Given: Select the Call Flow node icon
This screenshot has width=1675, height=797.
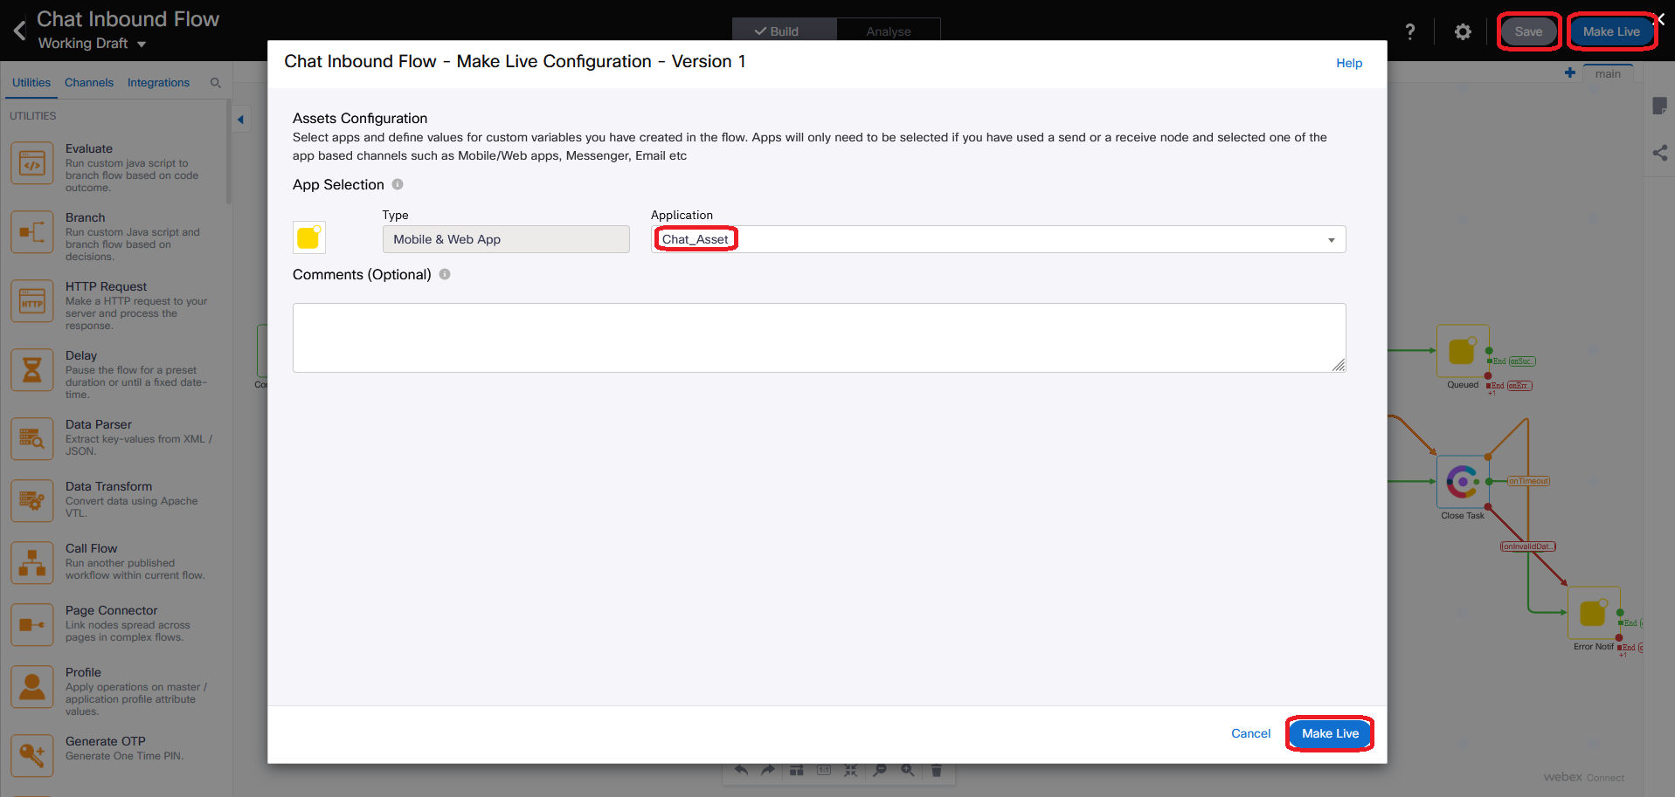Looking at the screenshot, I should 32,563.
